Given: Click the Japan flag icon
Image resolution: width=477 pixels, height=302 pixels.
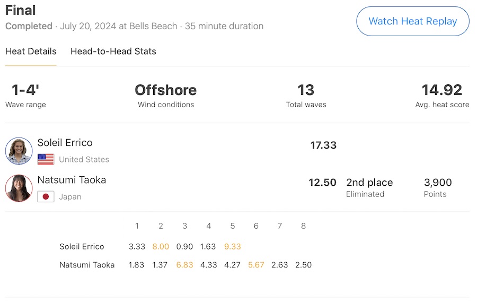Looking at the screenshot, I should (46, 196).
